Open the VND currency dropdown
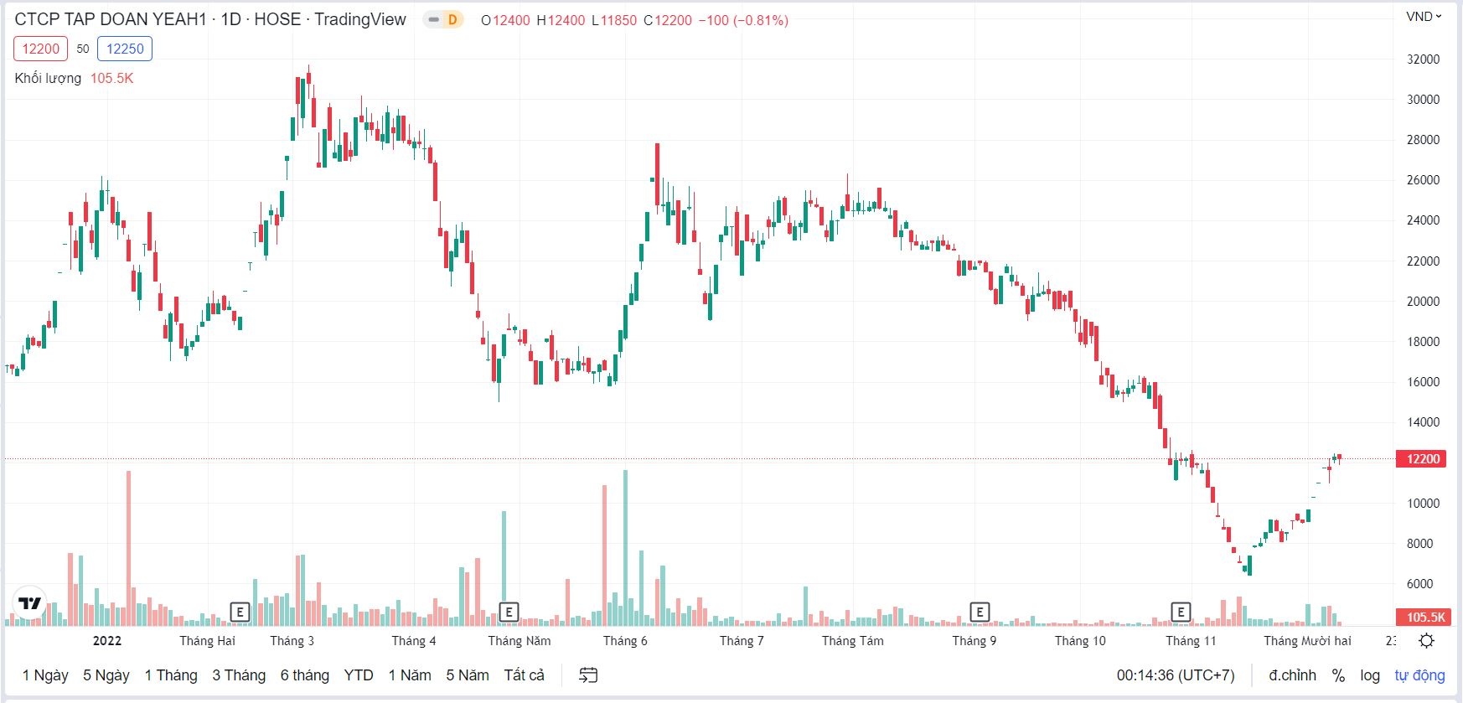1463x703 pixels. (x=1424, y=17)
